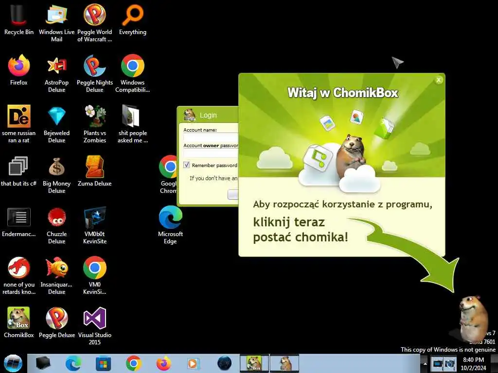Image resolution: width=498 pixels, height=373 pixels.
Task: Click the hamster character on the desktop
Action: [x=473, y=319]
